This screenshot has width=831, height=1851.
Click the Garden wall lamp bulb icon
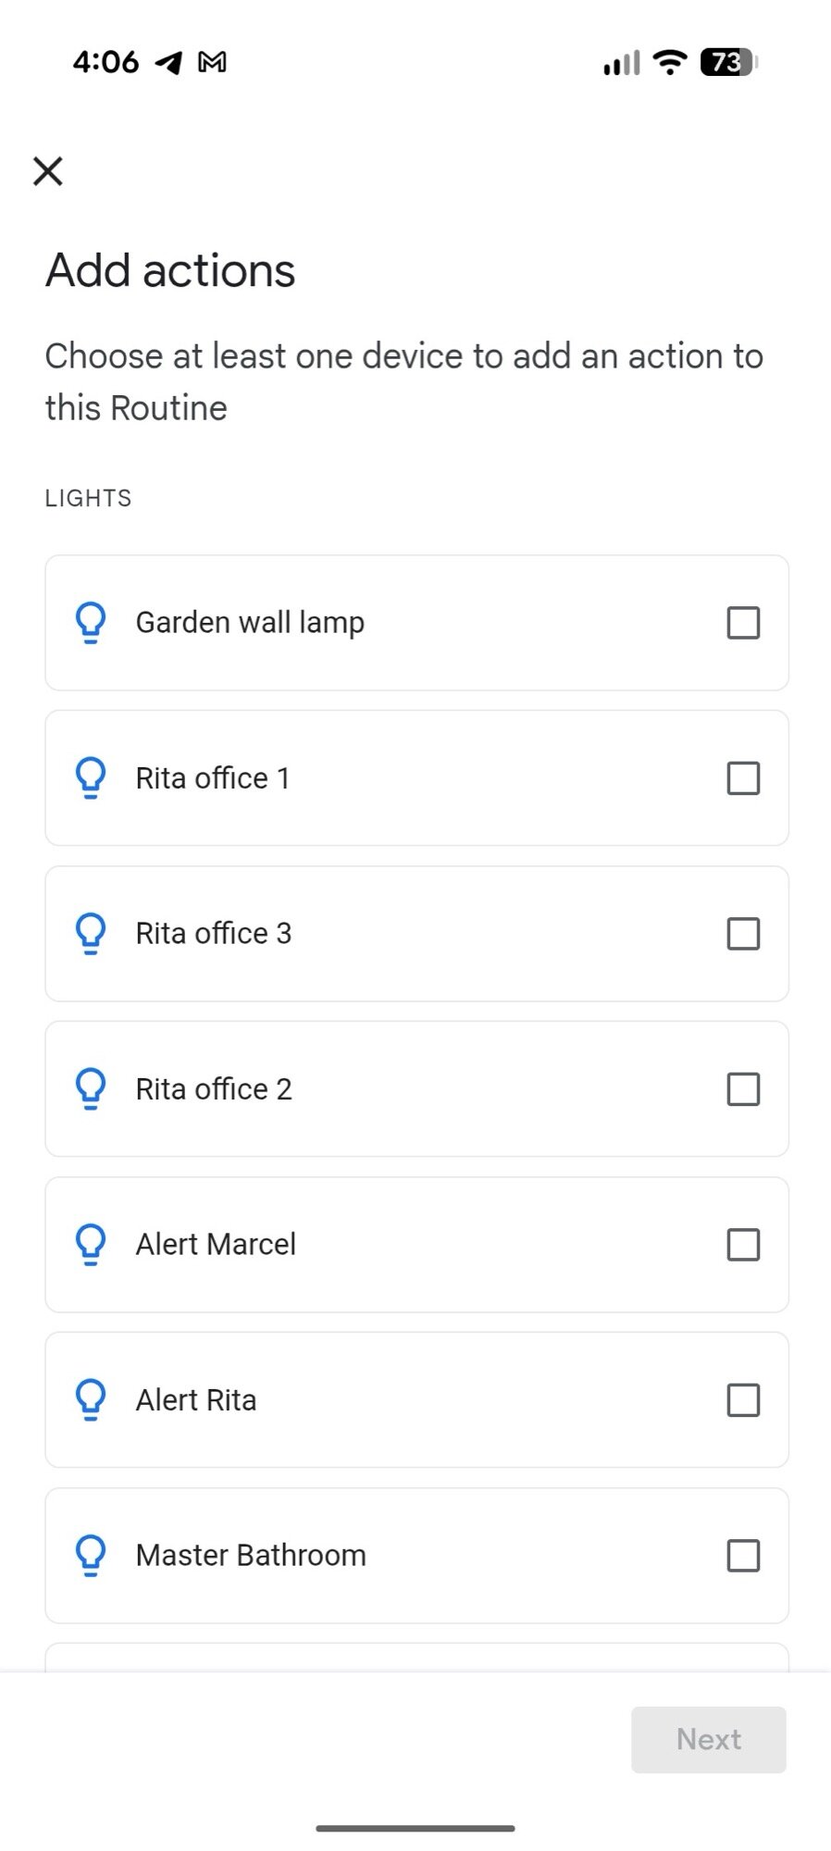coord(91,623)
